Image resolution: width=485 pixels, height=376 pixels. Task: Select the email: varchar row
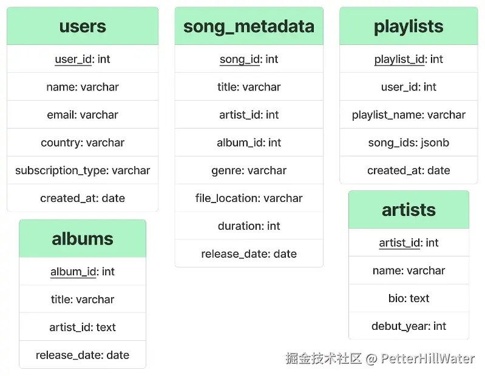click(x=83, y=115)
